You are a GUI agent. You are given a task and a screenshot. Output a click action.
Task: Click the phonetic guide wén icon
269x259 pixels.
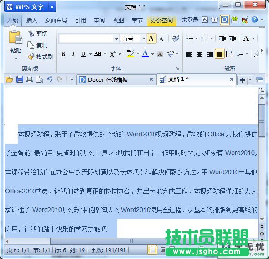(x=170, y=54)
